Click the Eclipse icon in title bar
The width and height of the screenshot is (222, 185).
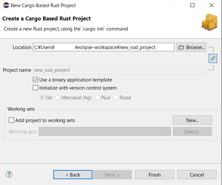coord(6,6)
